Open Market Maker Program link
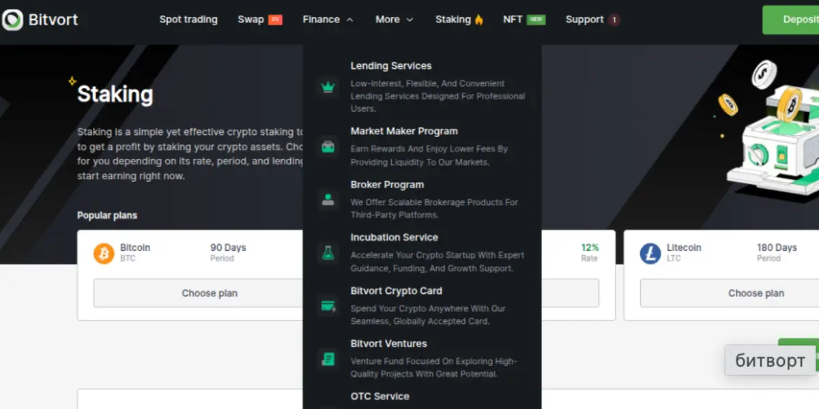This screenshot has height=409, width=819. point(404,131)
